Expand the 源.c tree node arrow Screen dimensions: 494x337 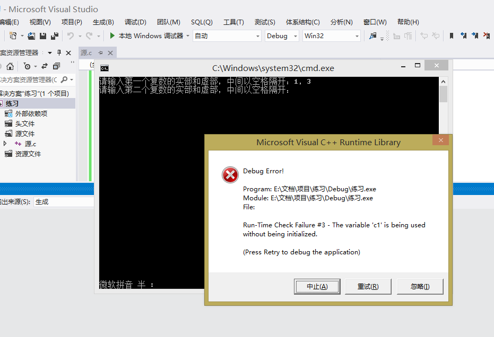tap(5, 144)
